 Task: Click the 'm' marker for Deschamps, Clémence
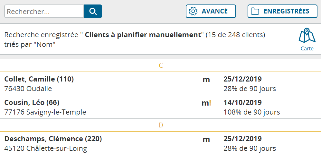coord(206,140)
